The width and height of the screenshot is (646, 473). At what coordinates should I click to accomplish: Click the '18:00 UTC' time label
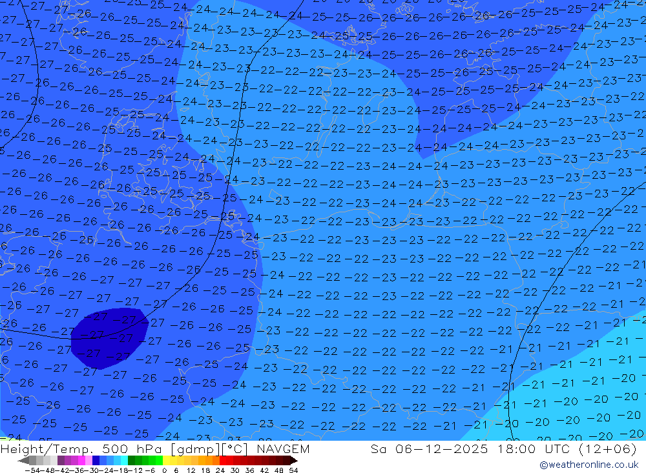pyautogui.click(x=533, y=448)
